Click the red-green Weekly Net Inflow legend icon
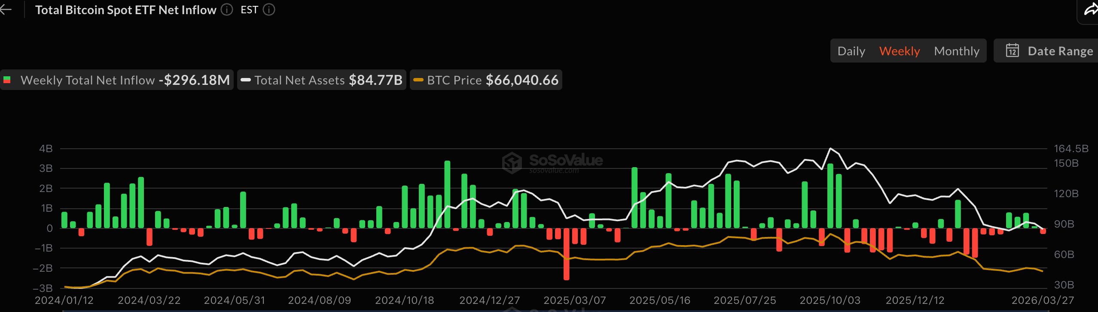 click(7, 80)
